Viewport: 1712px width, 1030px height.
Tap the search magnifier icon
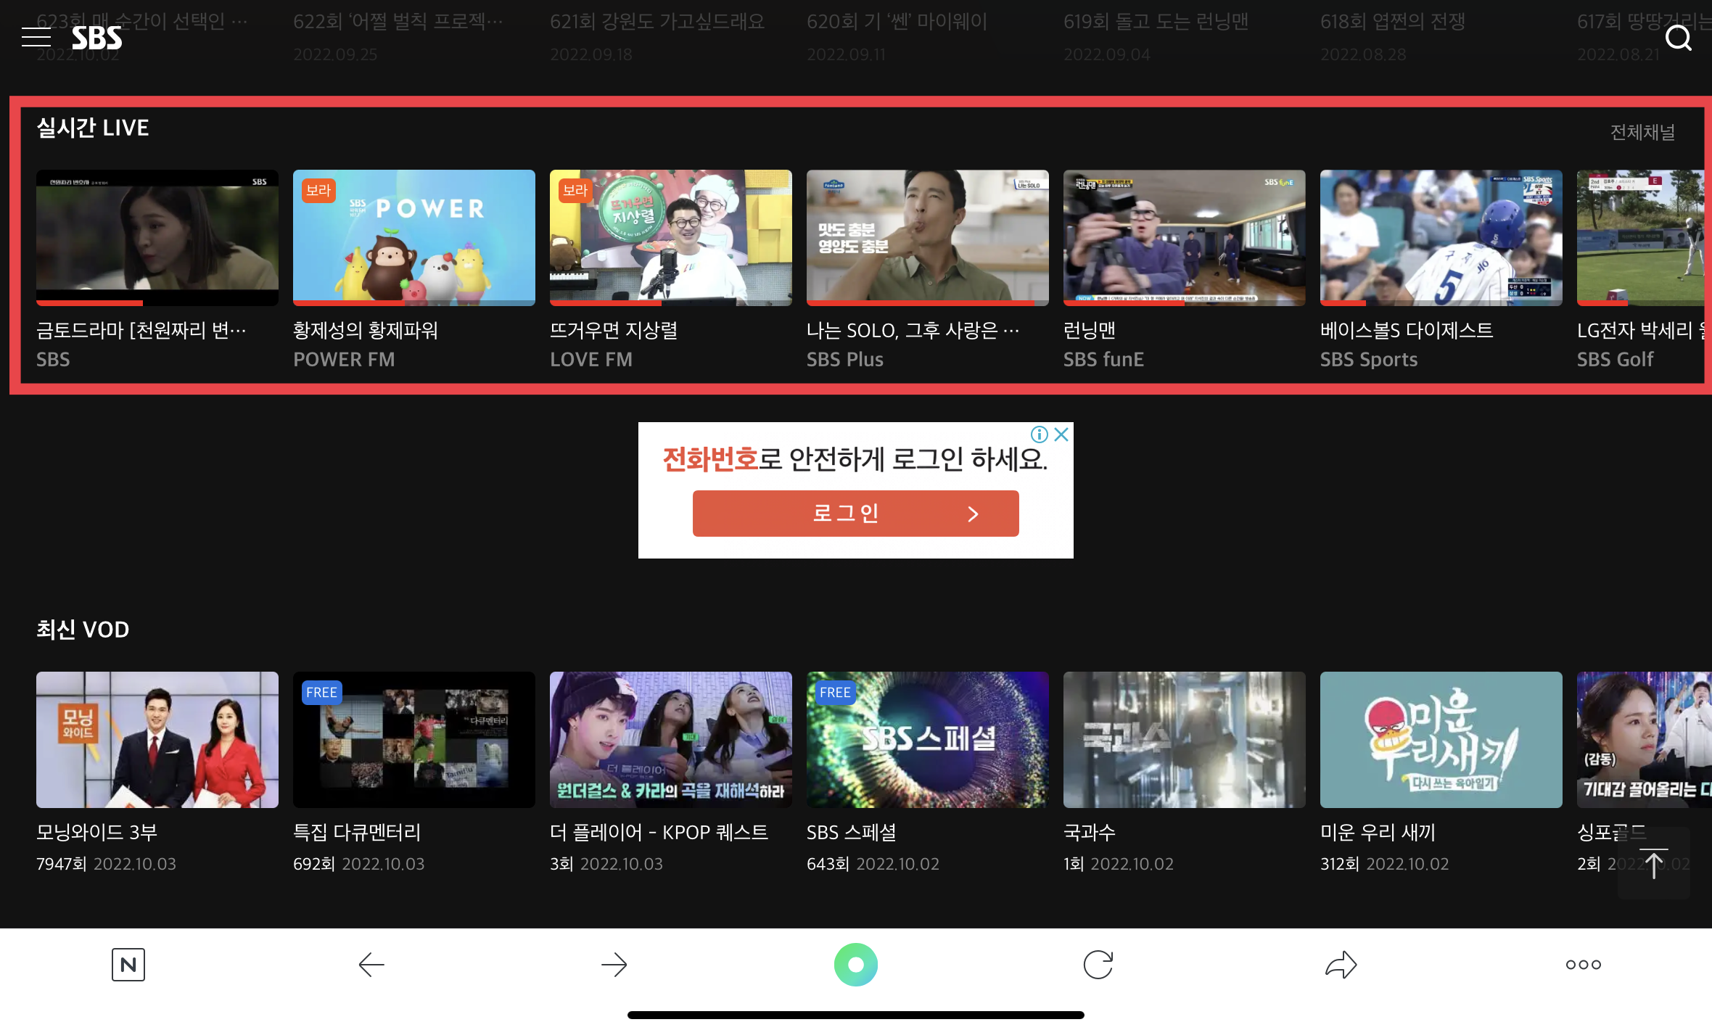pos(1678,37)
